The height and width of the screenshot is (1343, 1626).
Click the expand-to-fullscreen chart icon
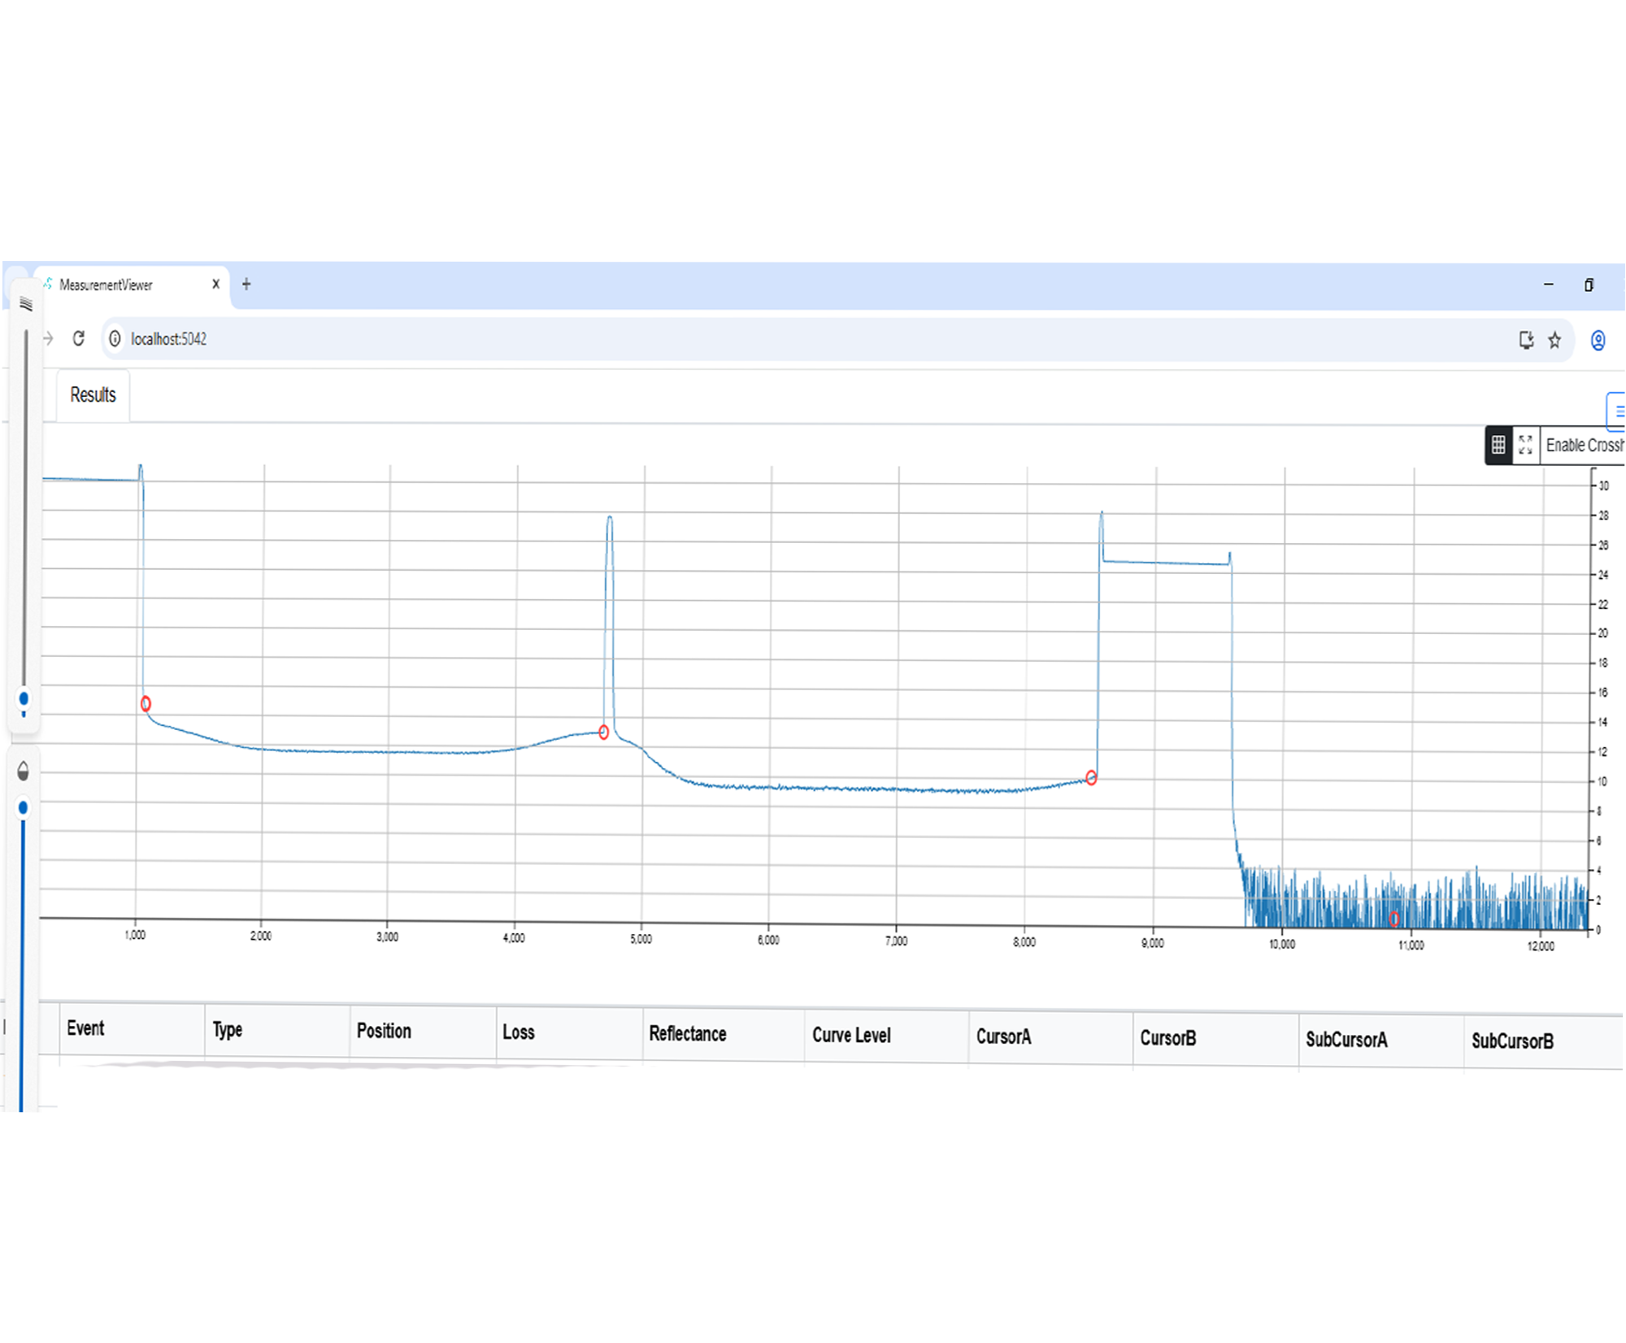[x=1525, y=445]
